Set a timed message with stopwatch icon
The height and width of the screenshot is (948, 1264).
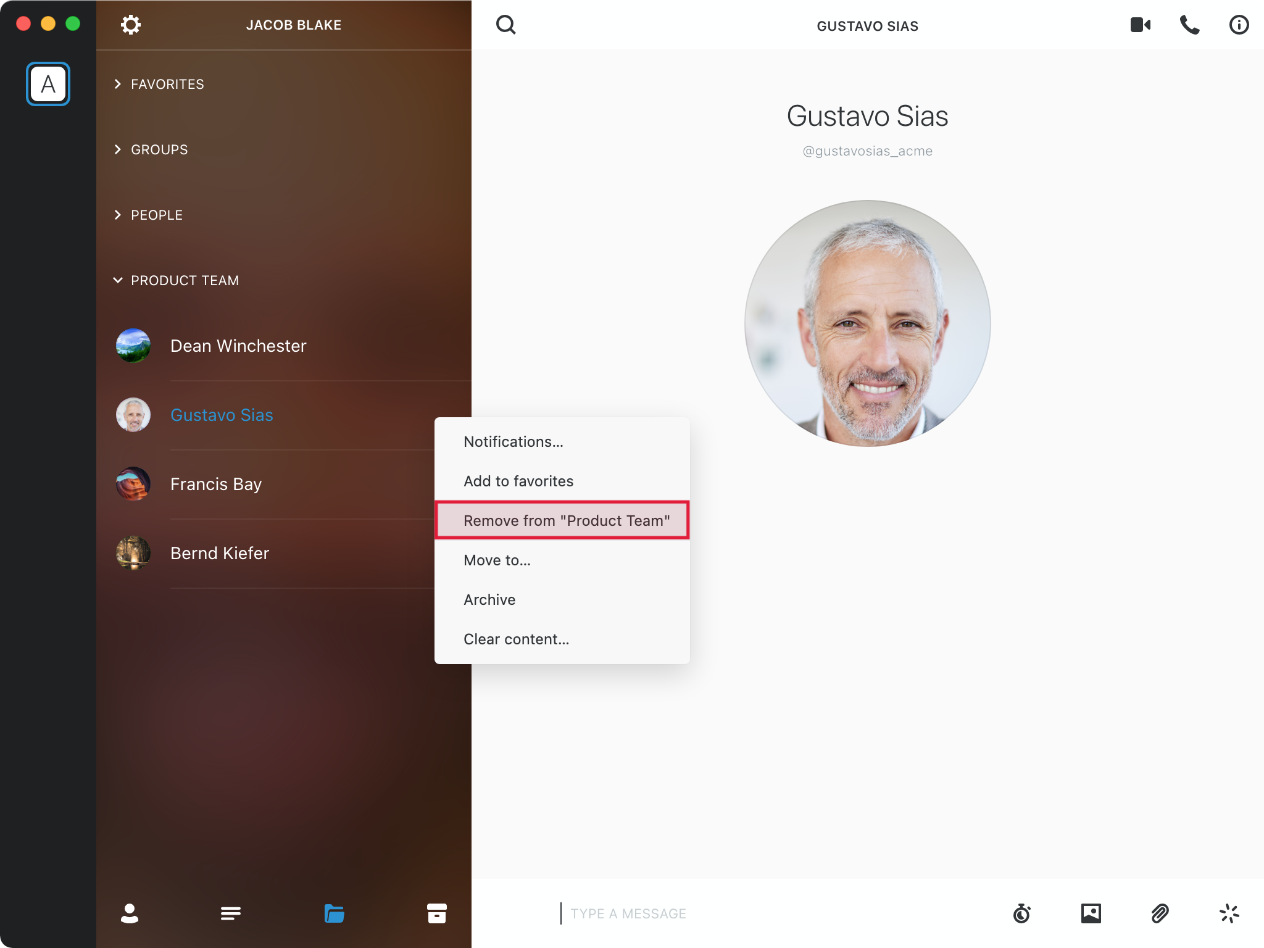click(1022, 913)
